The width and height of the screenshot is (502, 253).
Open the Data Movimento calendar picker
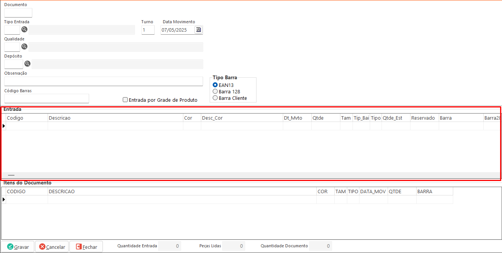tap(198, 30)
